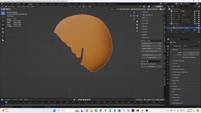Select the Rotate tool
The width and height of the screenshot is (201, 113).
pos(3,24)
